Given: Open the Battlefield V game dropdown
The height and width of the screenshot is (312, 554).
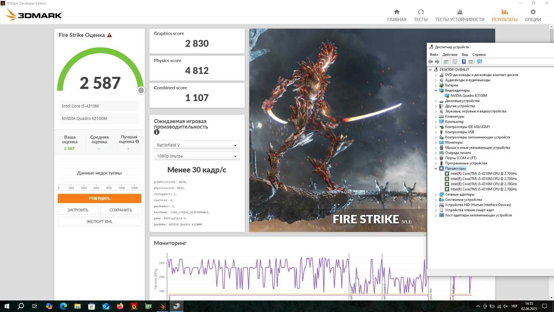Looking at the screenshot, I should (197, 145).
